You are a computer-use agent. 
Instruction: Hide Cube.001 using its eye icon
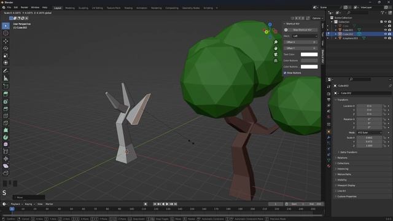386,30
